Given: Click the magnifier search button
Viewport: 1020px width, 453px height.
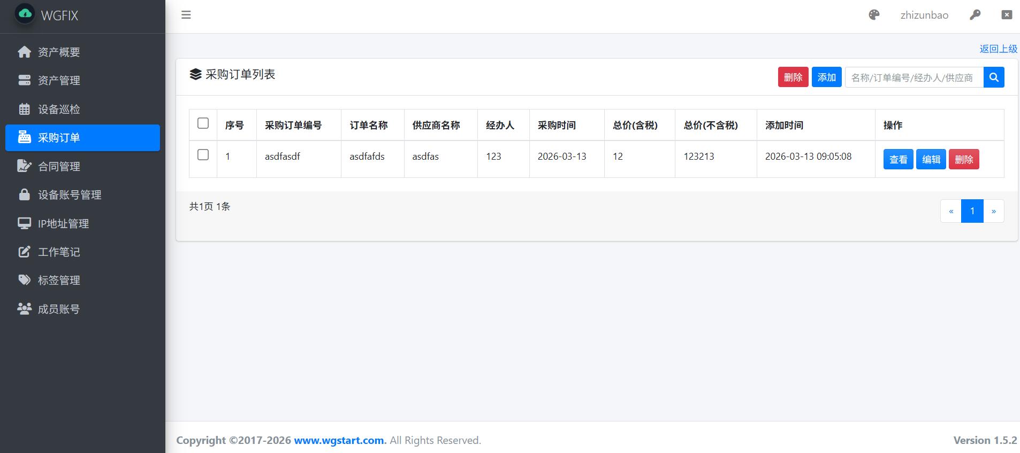Looking at the screenshot, I should (x=994, y=77).
